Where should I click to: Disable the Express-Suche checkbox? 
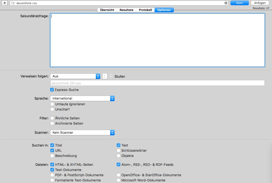tap(52, 90)
